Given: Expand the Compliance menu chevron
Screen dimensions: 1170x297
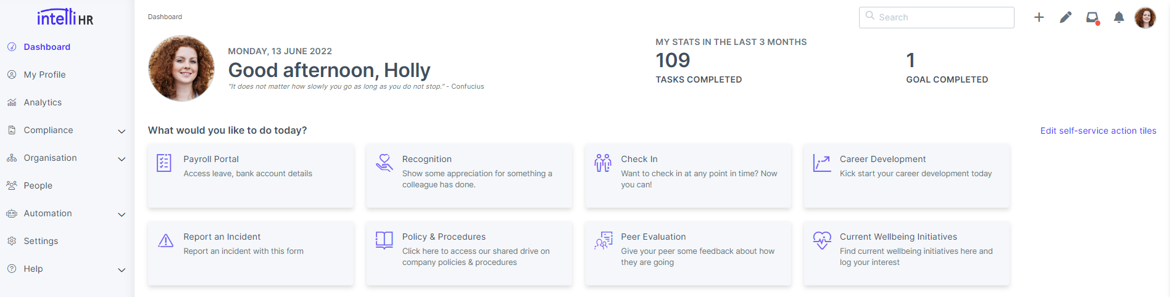Looking at the screenshot, I should pyautogui.click(x=122, y=131).
